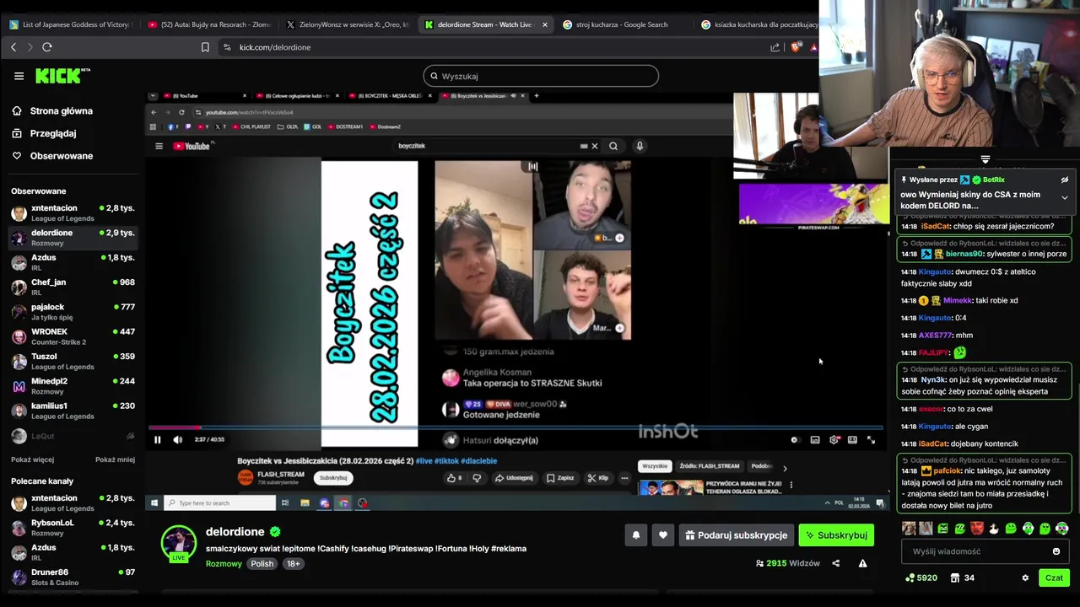Click the green Czat send button
This screenshot has height=607, width=1080.
click(1055, 578)
